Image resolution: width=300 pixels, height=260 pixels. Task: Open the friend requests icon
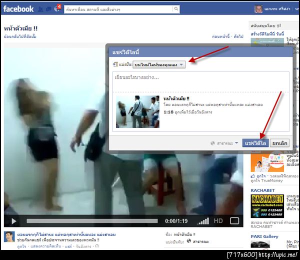point(40,9)
